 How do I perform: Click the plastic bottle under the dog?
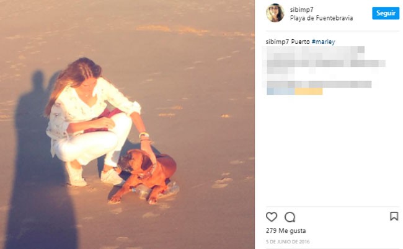coord(156,190)
